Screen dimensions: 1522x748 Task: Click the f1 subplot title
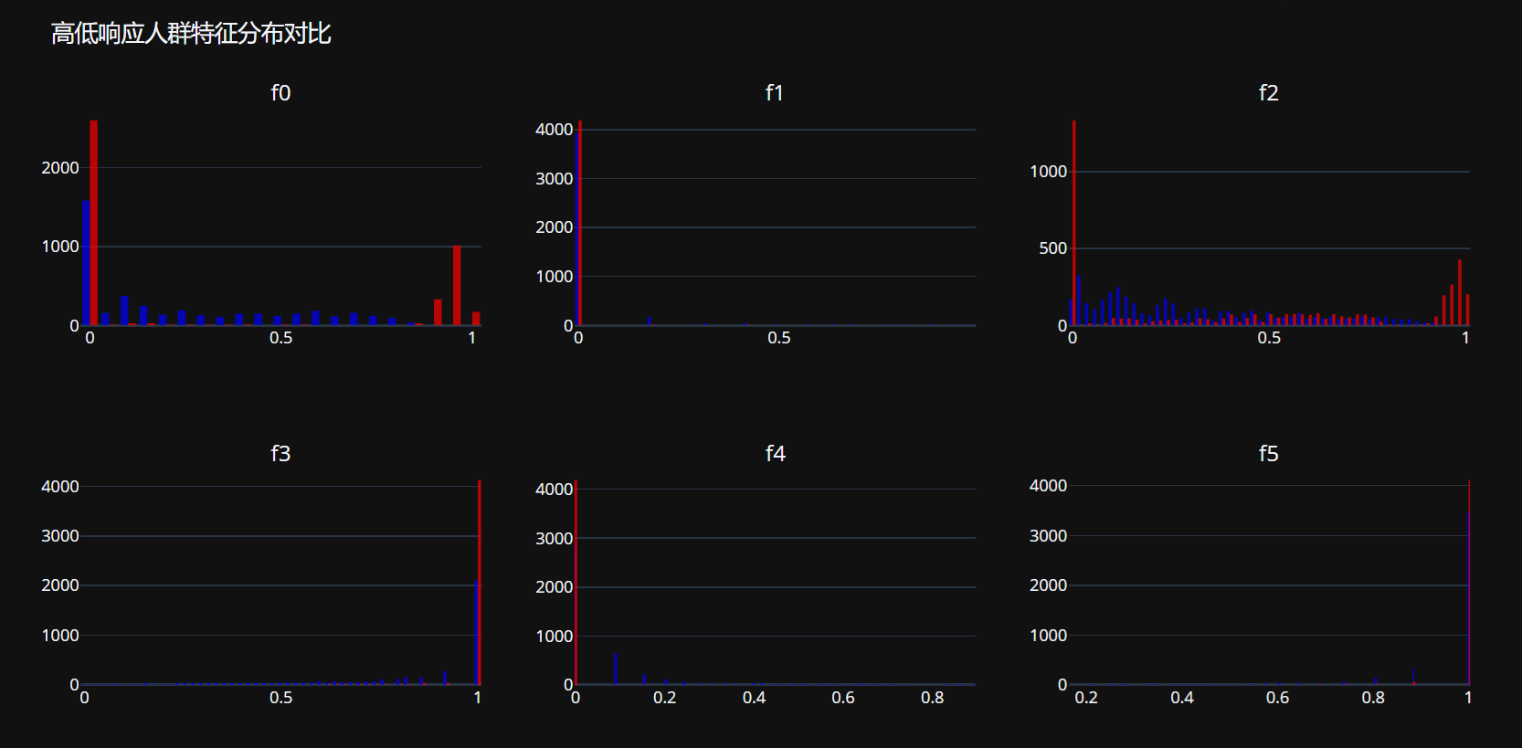tap(774, 93)
